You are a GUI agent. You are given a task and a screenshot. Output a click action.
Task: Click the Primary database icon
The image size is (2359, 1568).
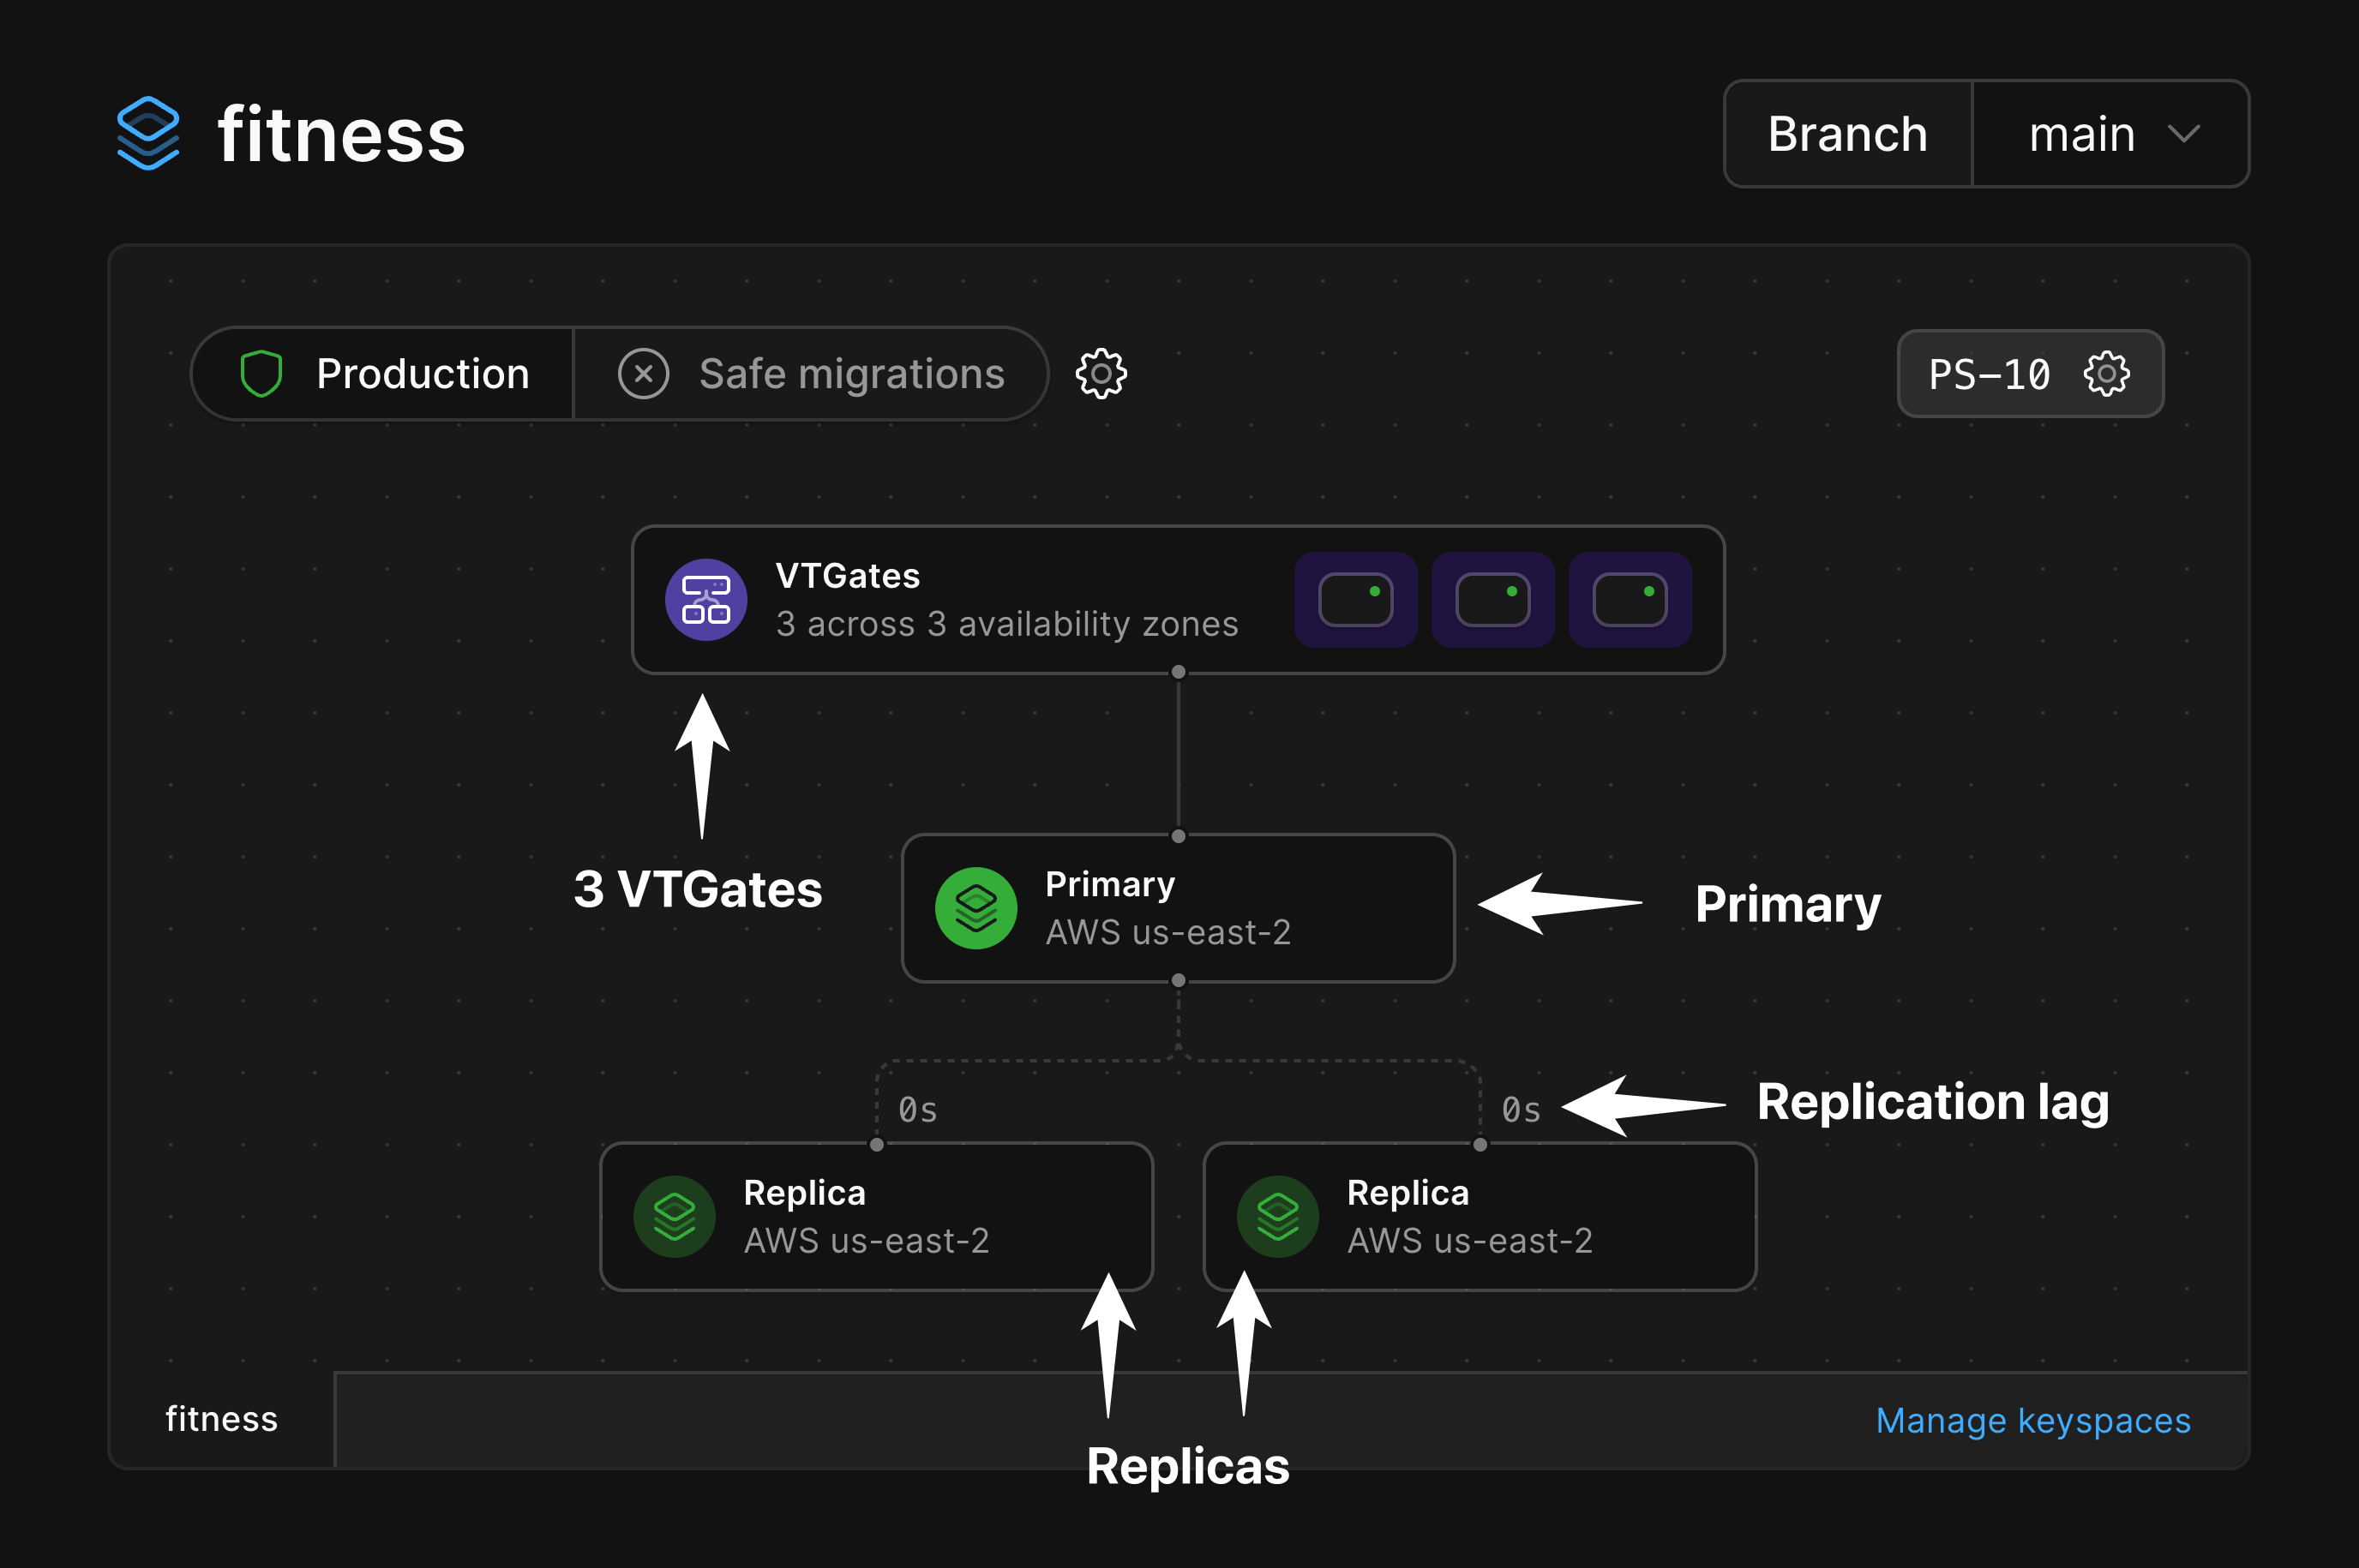(977, 907)
